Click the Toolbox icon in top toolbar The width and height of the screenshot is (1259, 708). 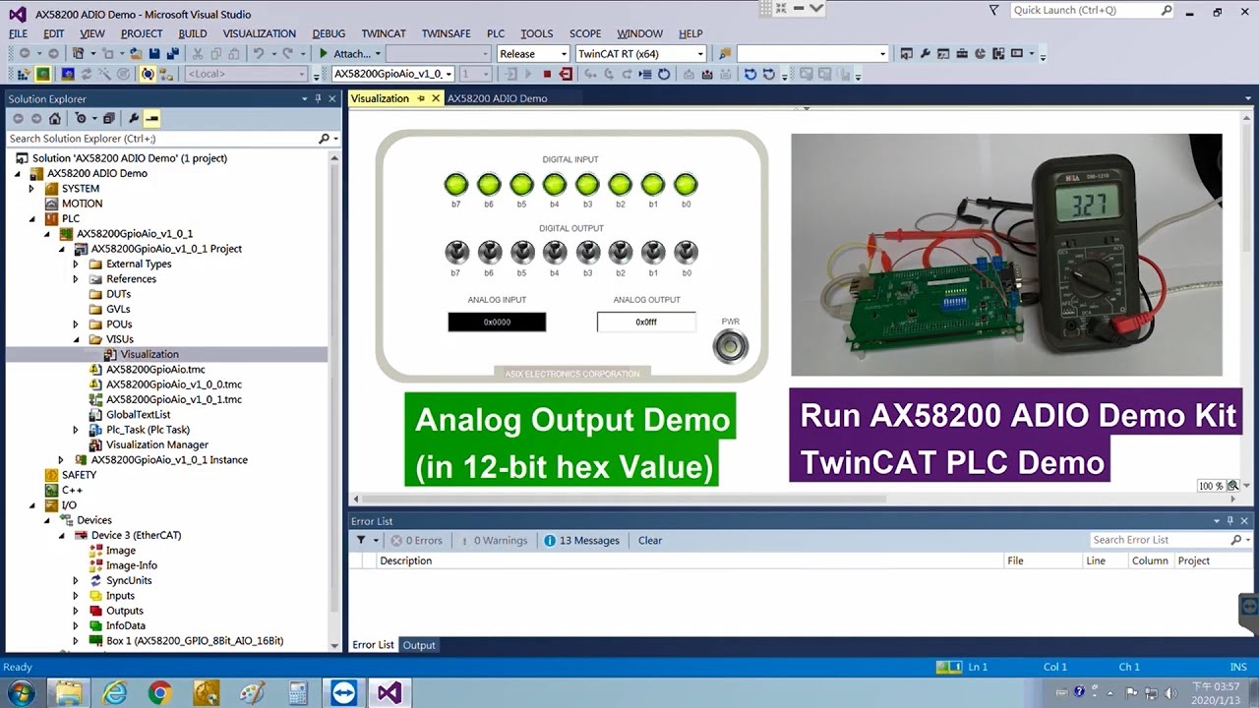(962, 53)
